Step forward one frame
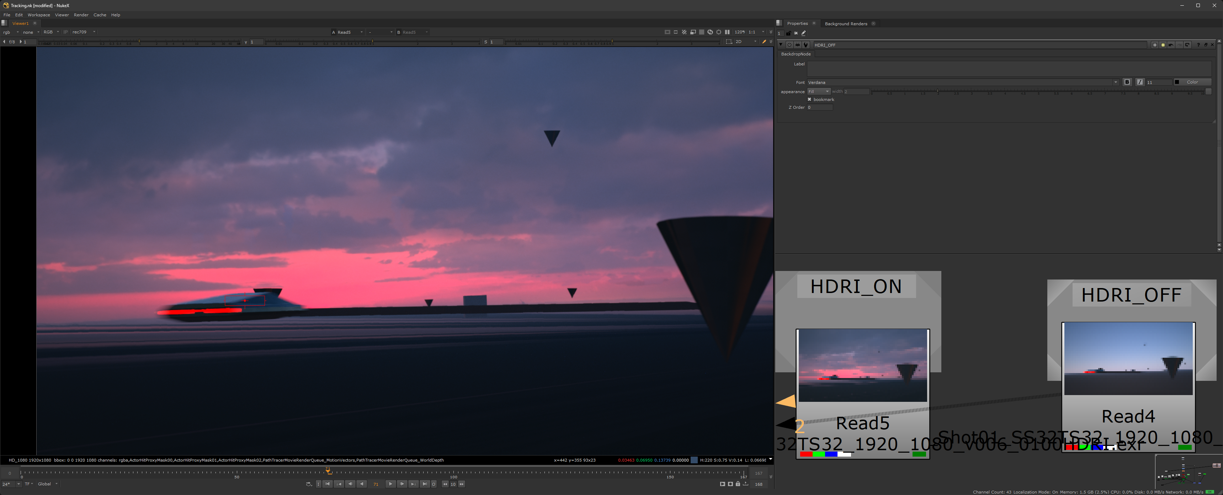Image resolution: width=1223 pixels, height=495 pixels. click(402, 484)
